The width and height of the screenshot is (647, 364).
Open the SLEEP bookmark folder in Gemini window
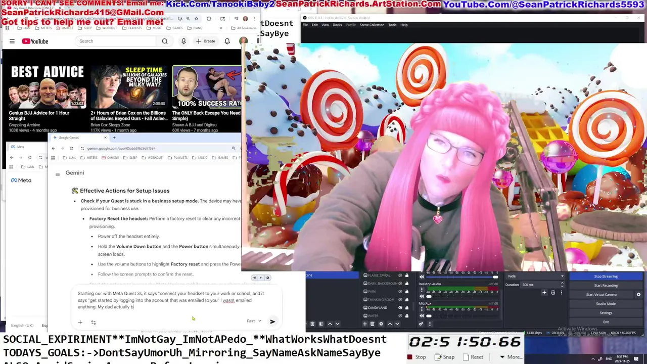tap(130, 158)
